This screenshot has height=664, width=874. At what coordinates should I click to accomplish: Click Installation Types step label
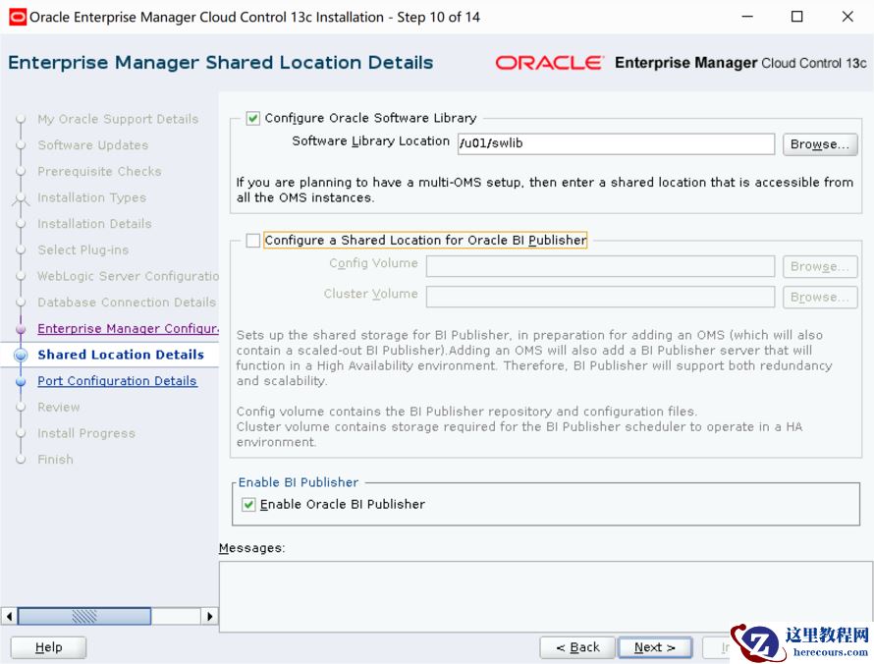tap(92, 197)
